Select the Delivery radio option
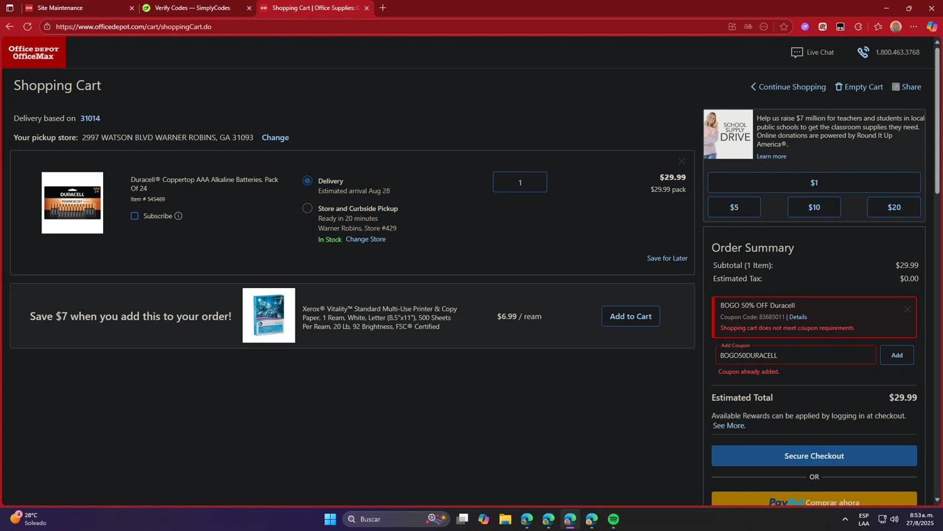 [x=307, y=181]
